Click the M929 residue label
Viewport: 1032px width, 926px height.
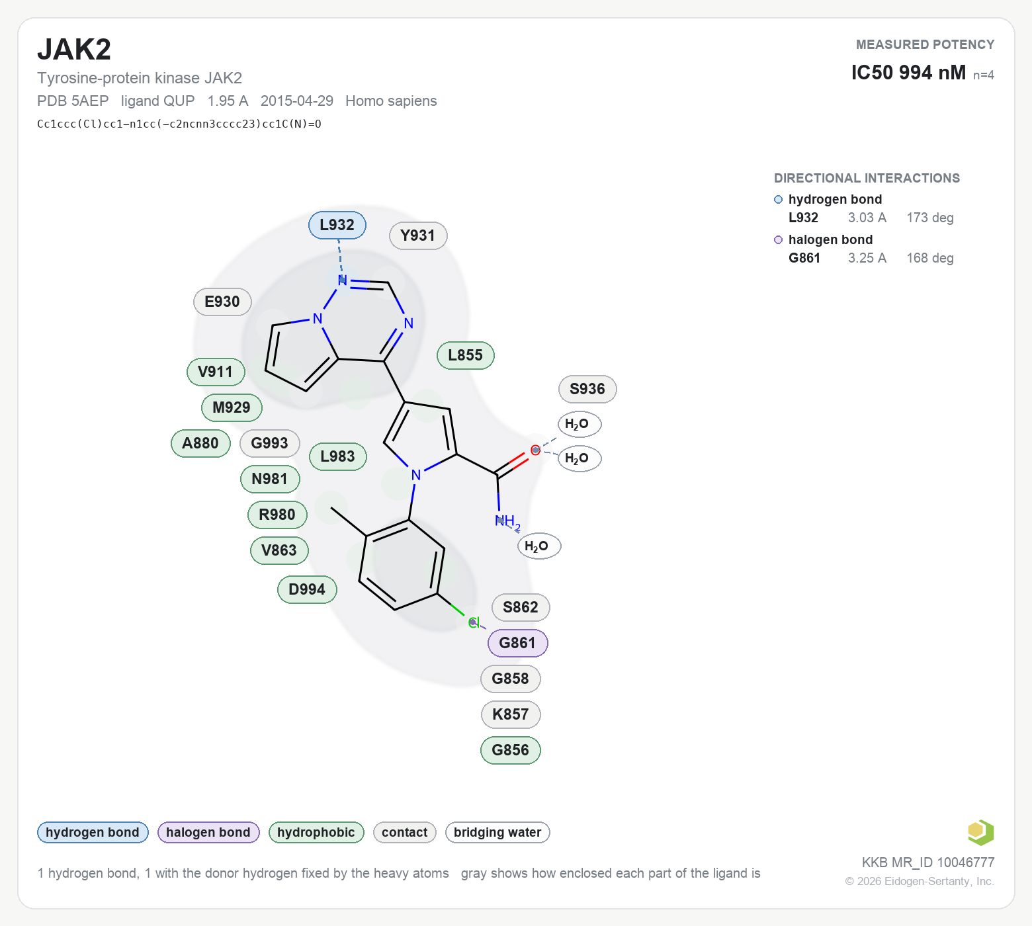pyautogui.click(x=232, y=407)
